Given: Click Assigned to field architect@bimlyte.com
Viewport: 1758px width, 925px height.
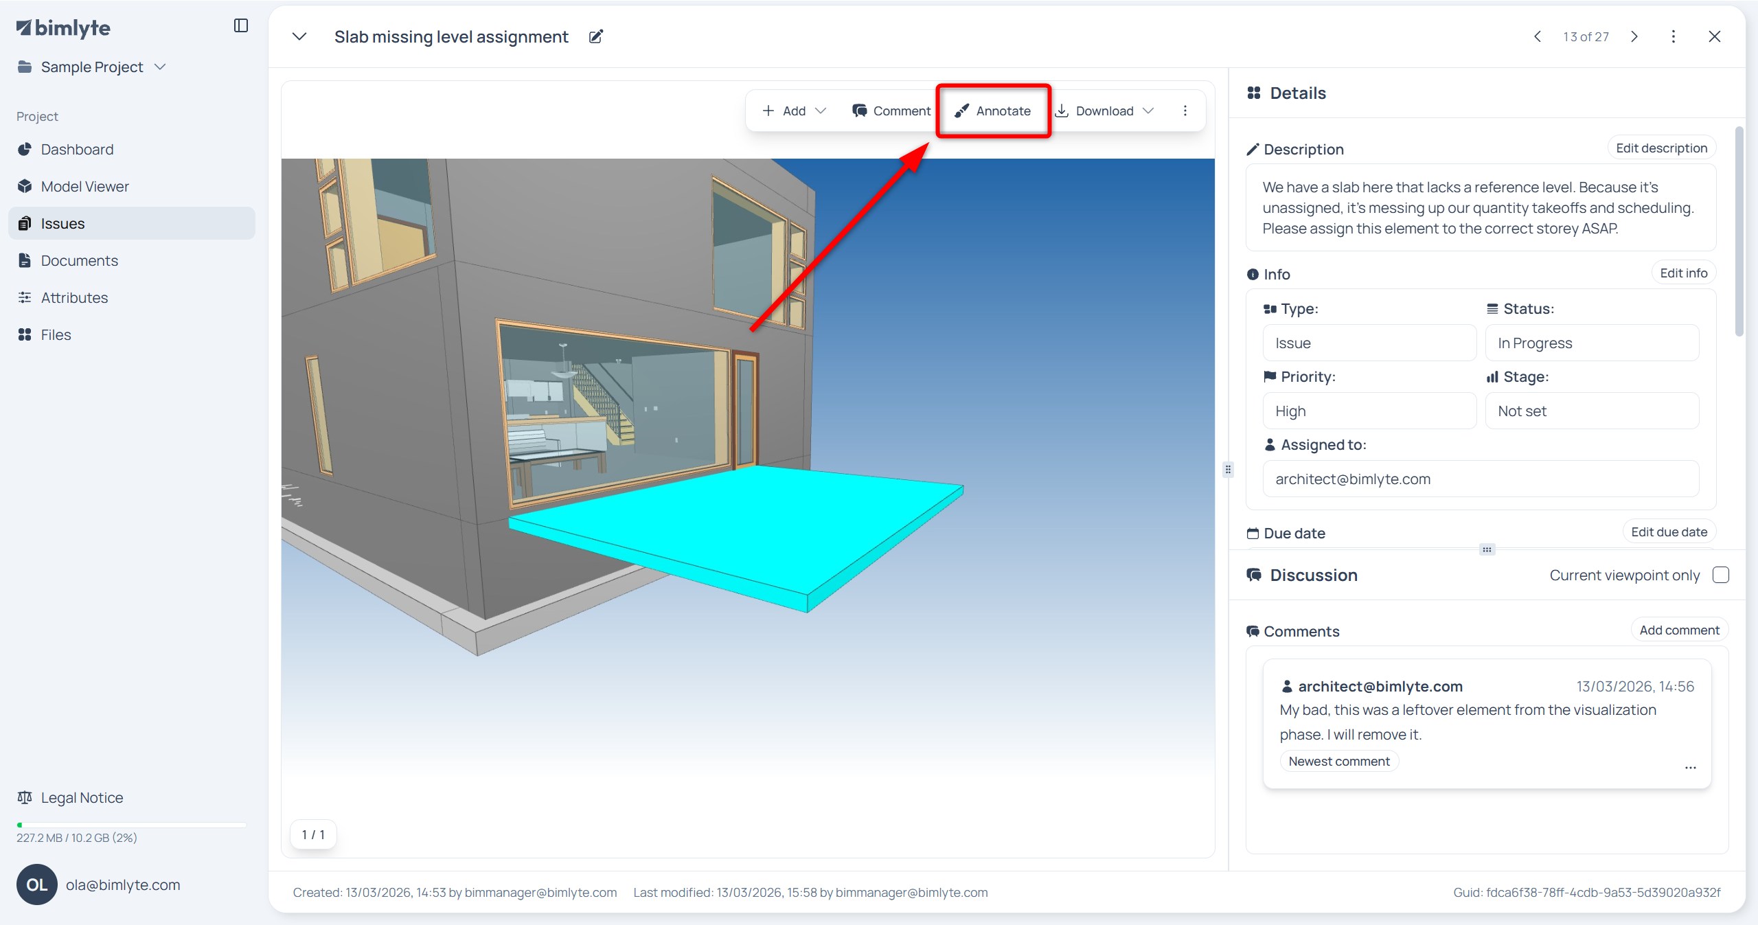Looking at the screenshot, I should [1481, 479].
